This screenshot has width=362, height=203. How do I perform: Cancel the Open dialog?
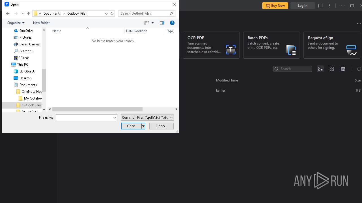point(161,126)
